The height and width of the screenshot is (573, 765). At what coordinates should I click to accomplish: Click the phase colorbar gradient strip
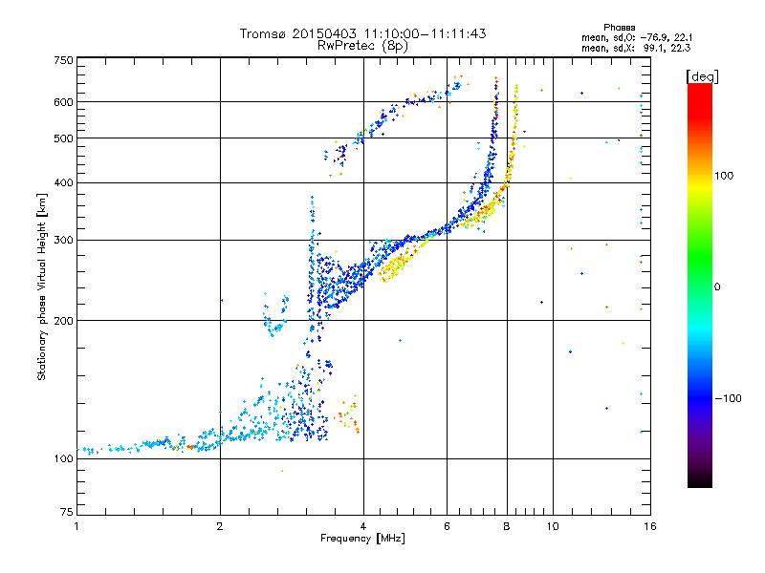pos(700,285)
